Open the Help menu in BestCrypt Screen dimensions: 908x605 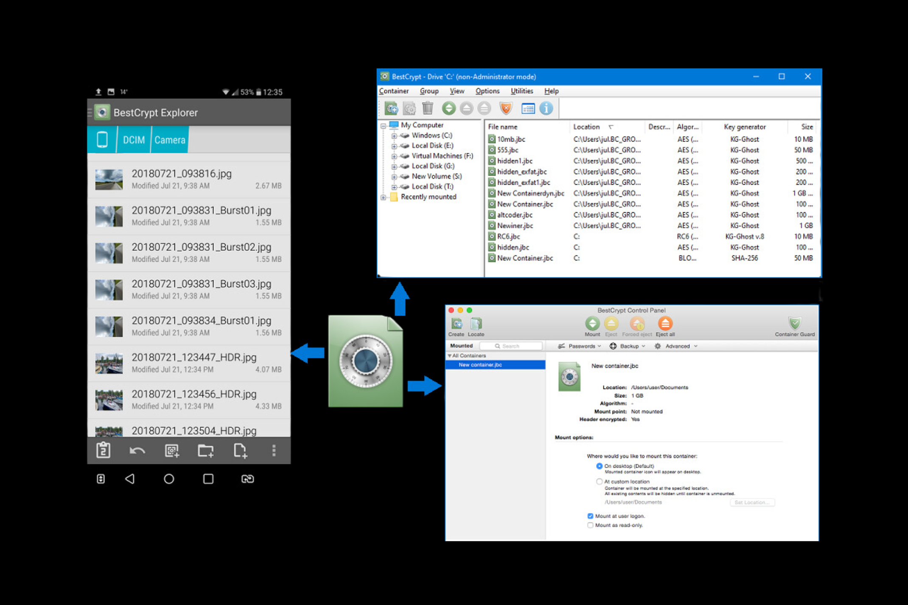pos(552,91)
